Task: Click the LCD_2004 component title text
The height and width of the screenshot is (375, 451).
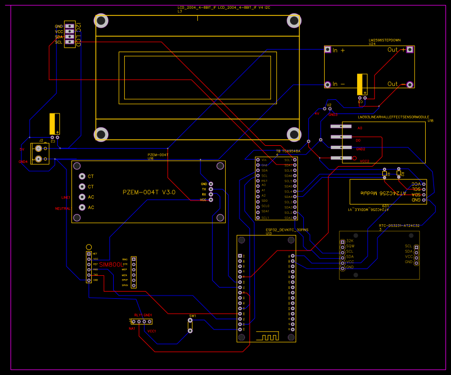Action: 224,8
